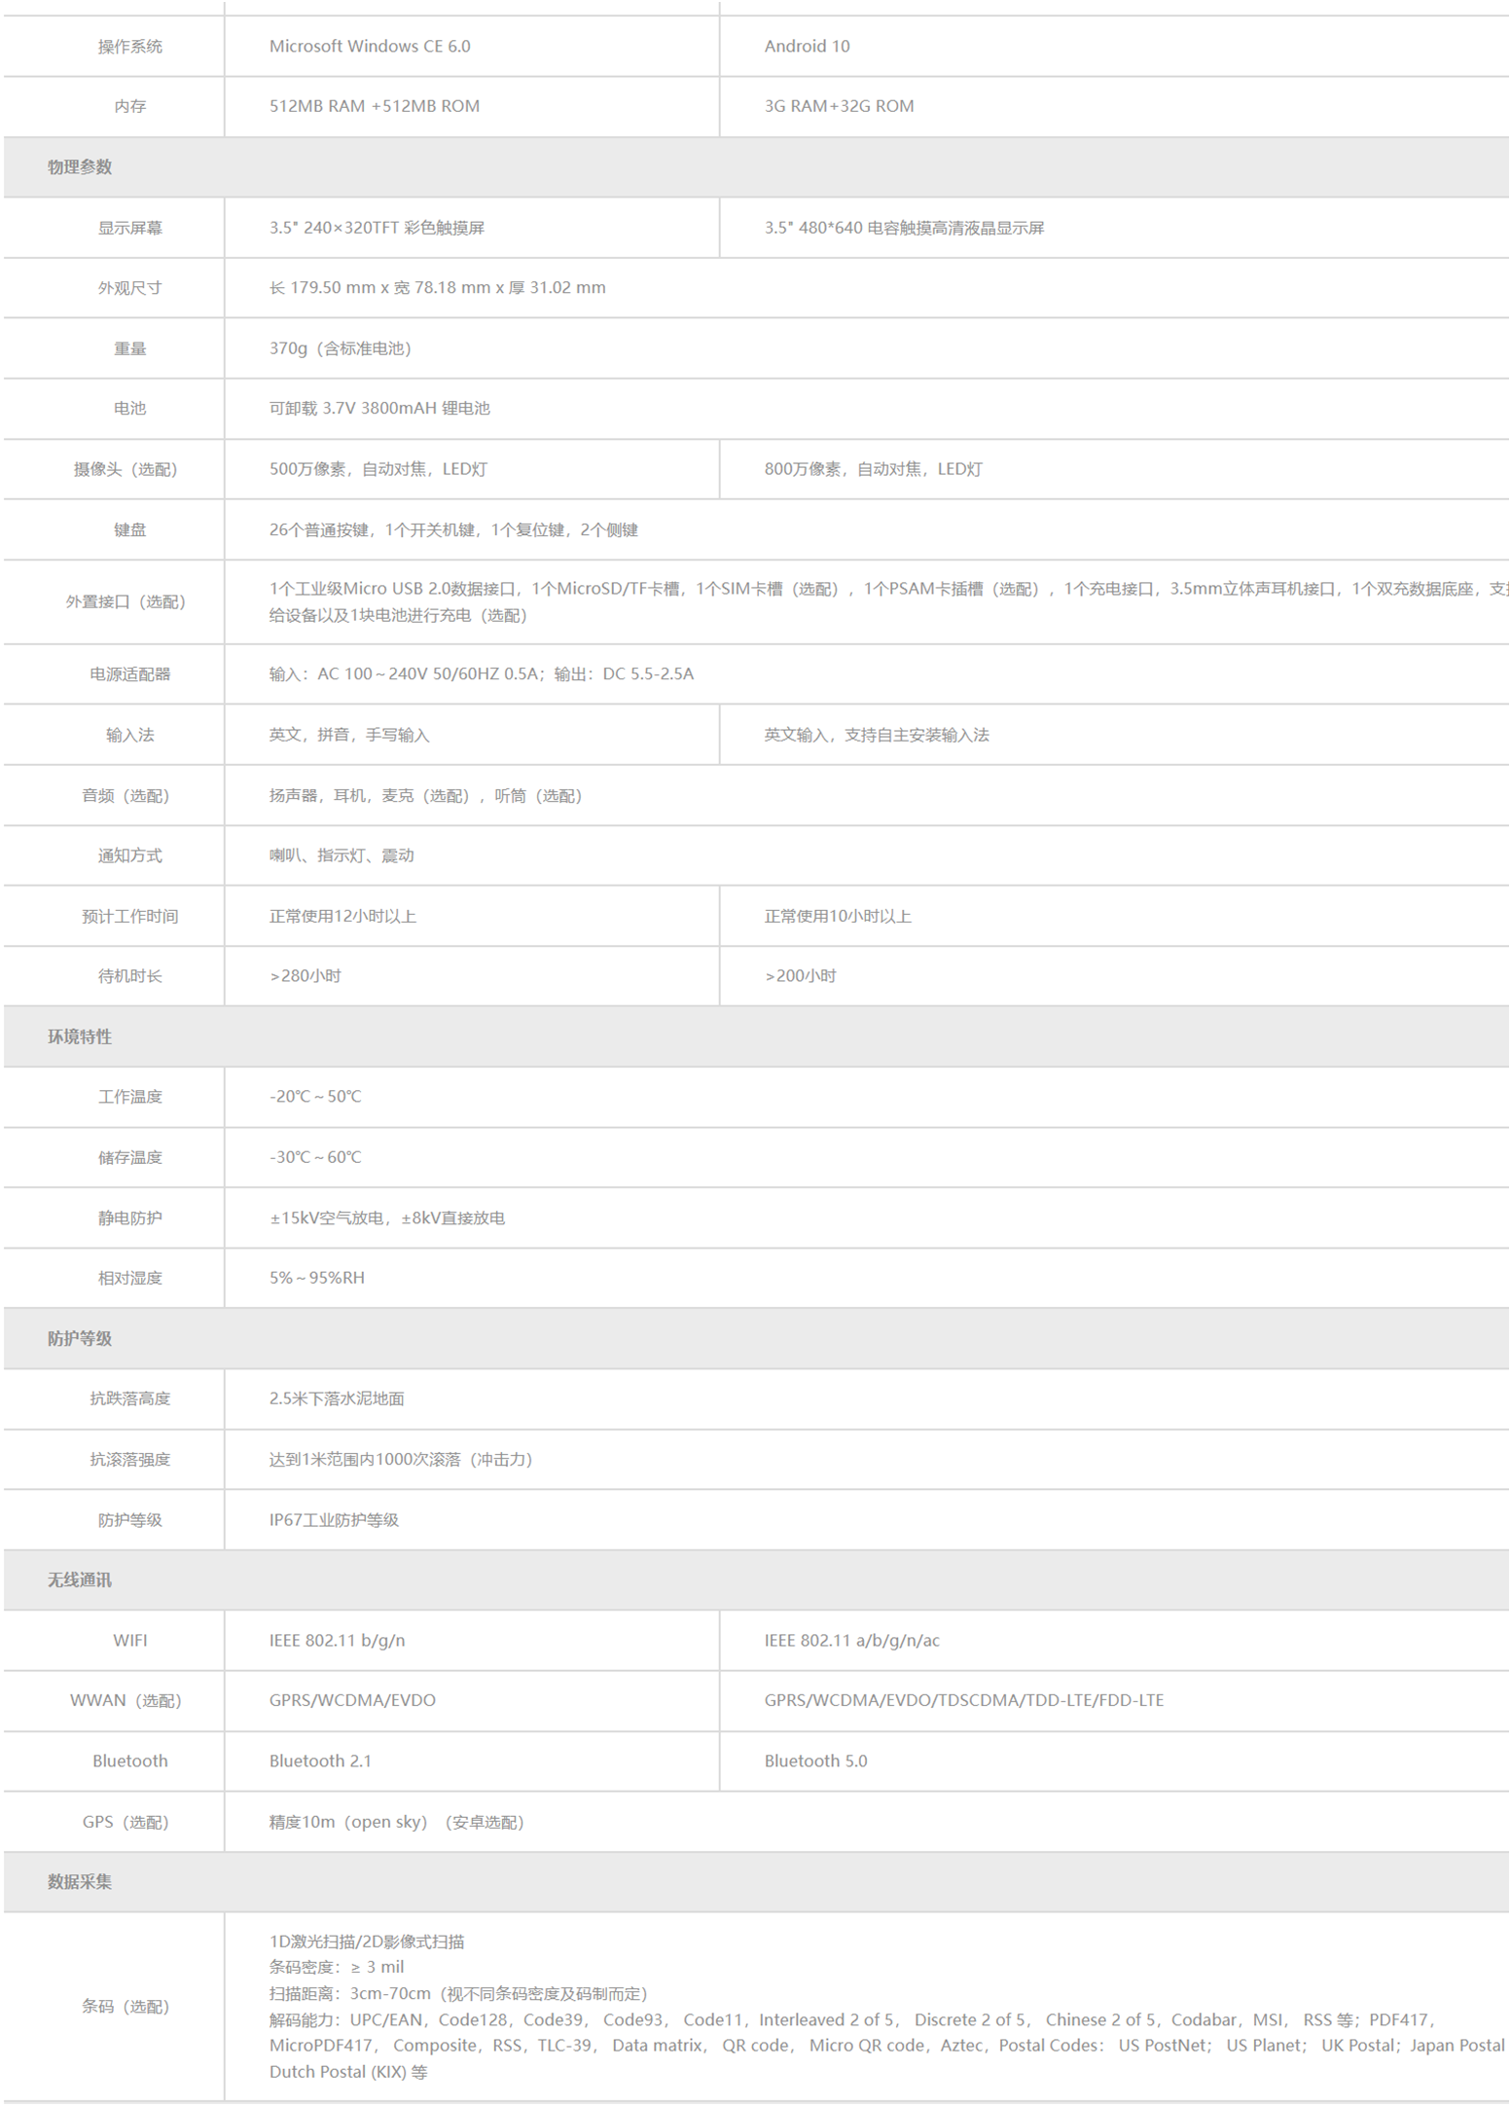Select the Android 10 cell
The height and width of the screenshot is (2106, 1511).
[807, 47]
